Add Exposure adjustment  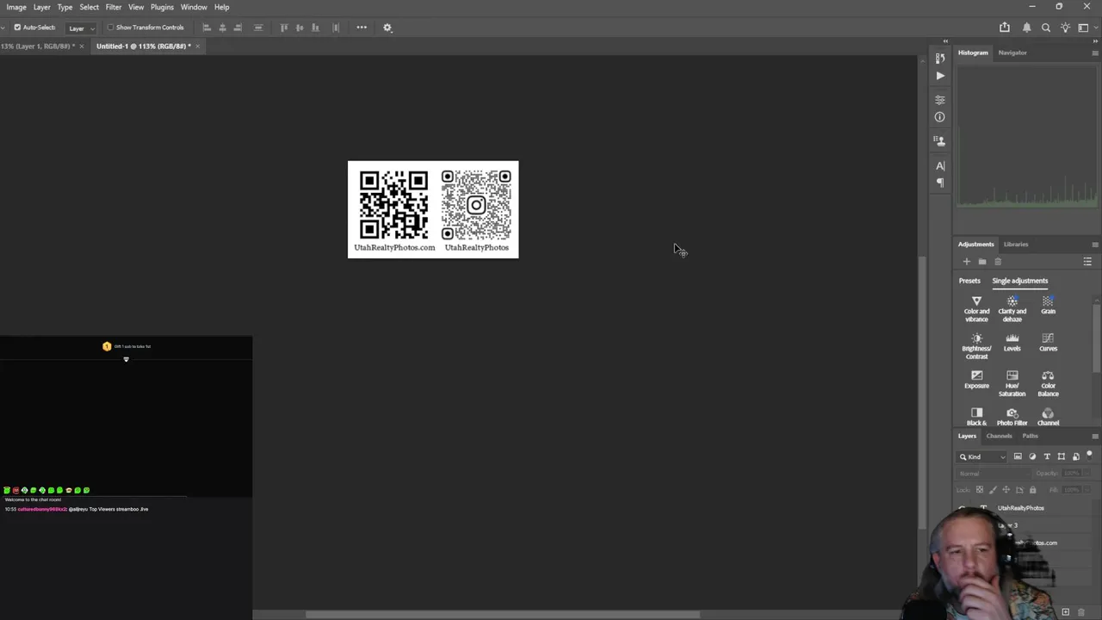coord(976,380)
